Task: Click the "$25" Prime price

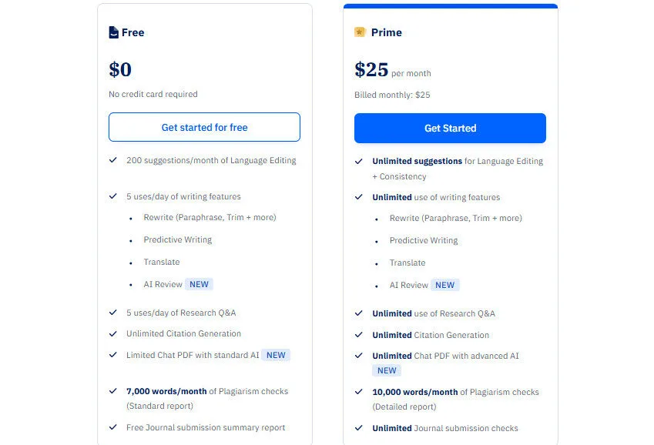Action: (371, 70)
